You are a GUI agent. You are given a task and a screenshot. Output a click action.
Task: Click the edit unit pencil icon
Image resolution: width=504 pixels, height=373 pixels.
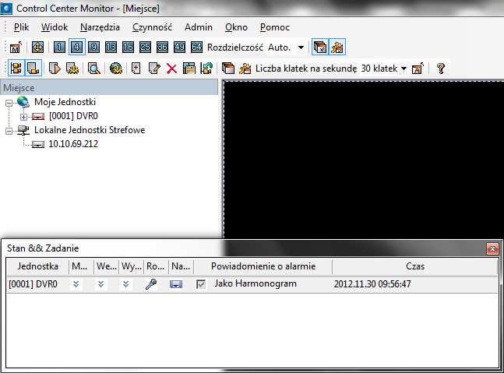[154, 69]
